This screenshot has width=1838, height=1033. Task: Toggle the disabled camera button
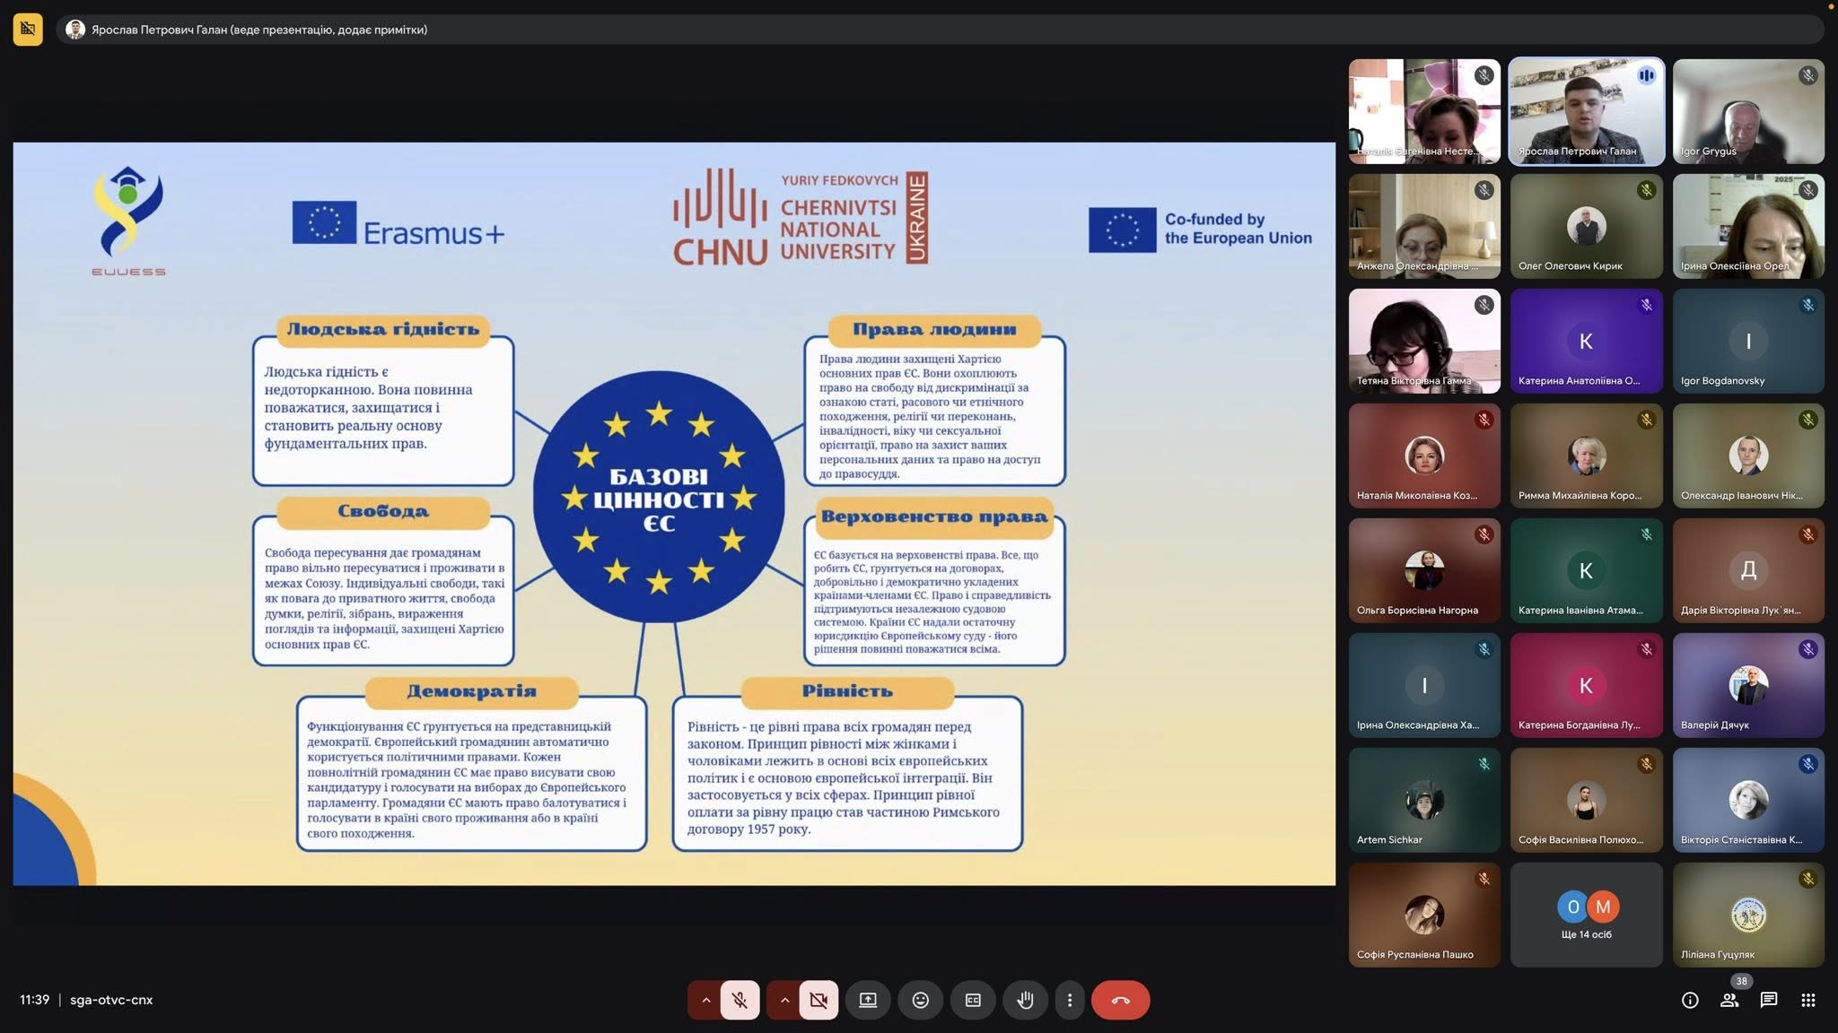(818, 1000)
